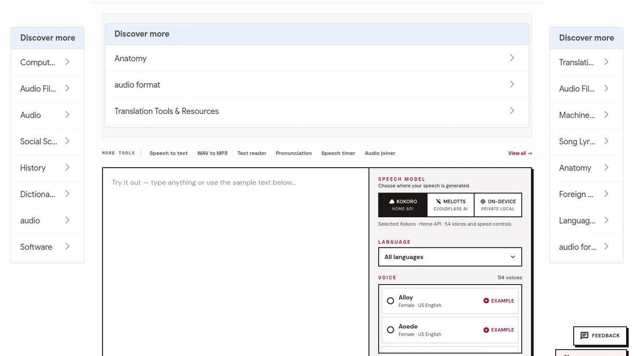Open Machine... item in right sidebar
This screenshot has height=356, width=634.
(586, 115)
